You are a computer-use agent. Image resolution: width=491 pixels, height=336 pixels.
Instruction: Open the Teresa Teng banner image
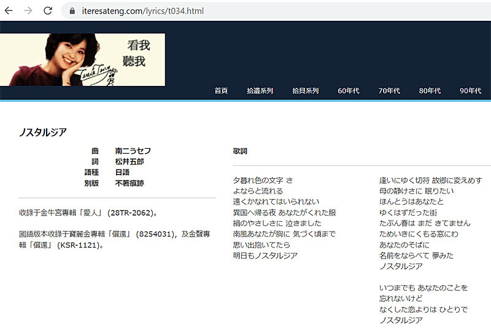(82, 60)
